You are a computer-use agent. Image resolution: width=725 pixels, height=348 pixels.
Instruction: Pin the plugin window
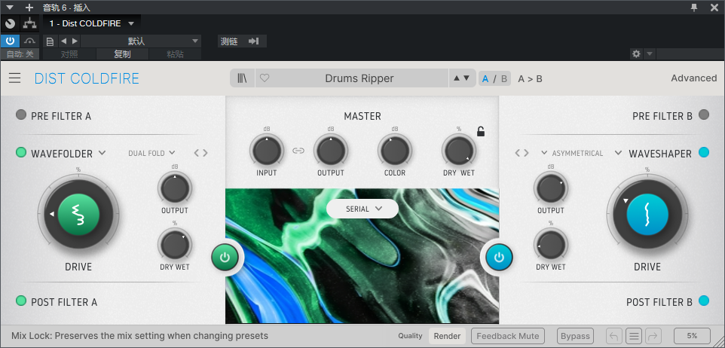click(694, 7)
